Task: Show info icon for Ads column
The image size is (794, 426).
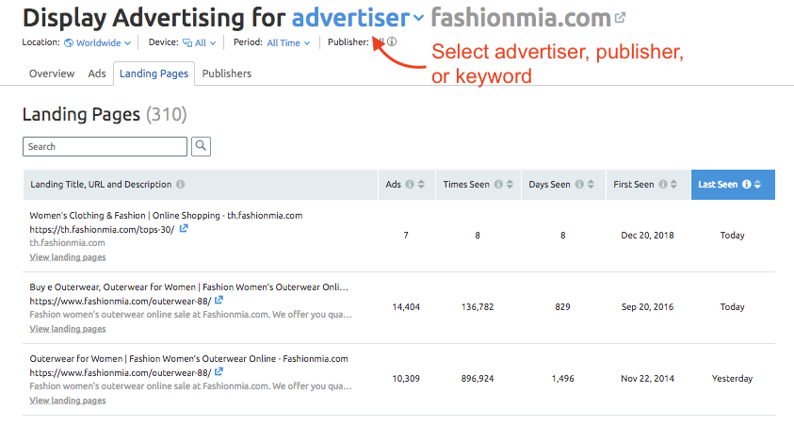Action: pyautogui.click(x=410, y=185)
